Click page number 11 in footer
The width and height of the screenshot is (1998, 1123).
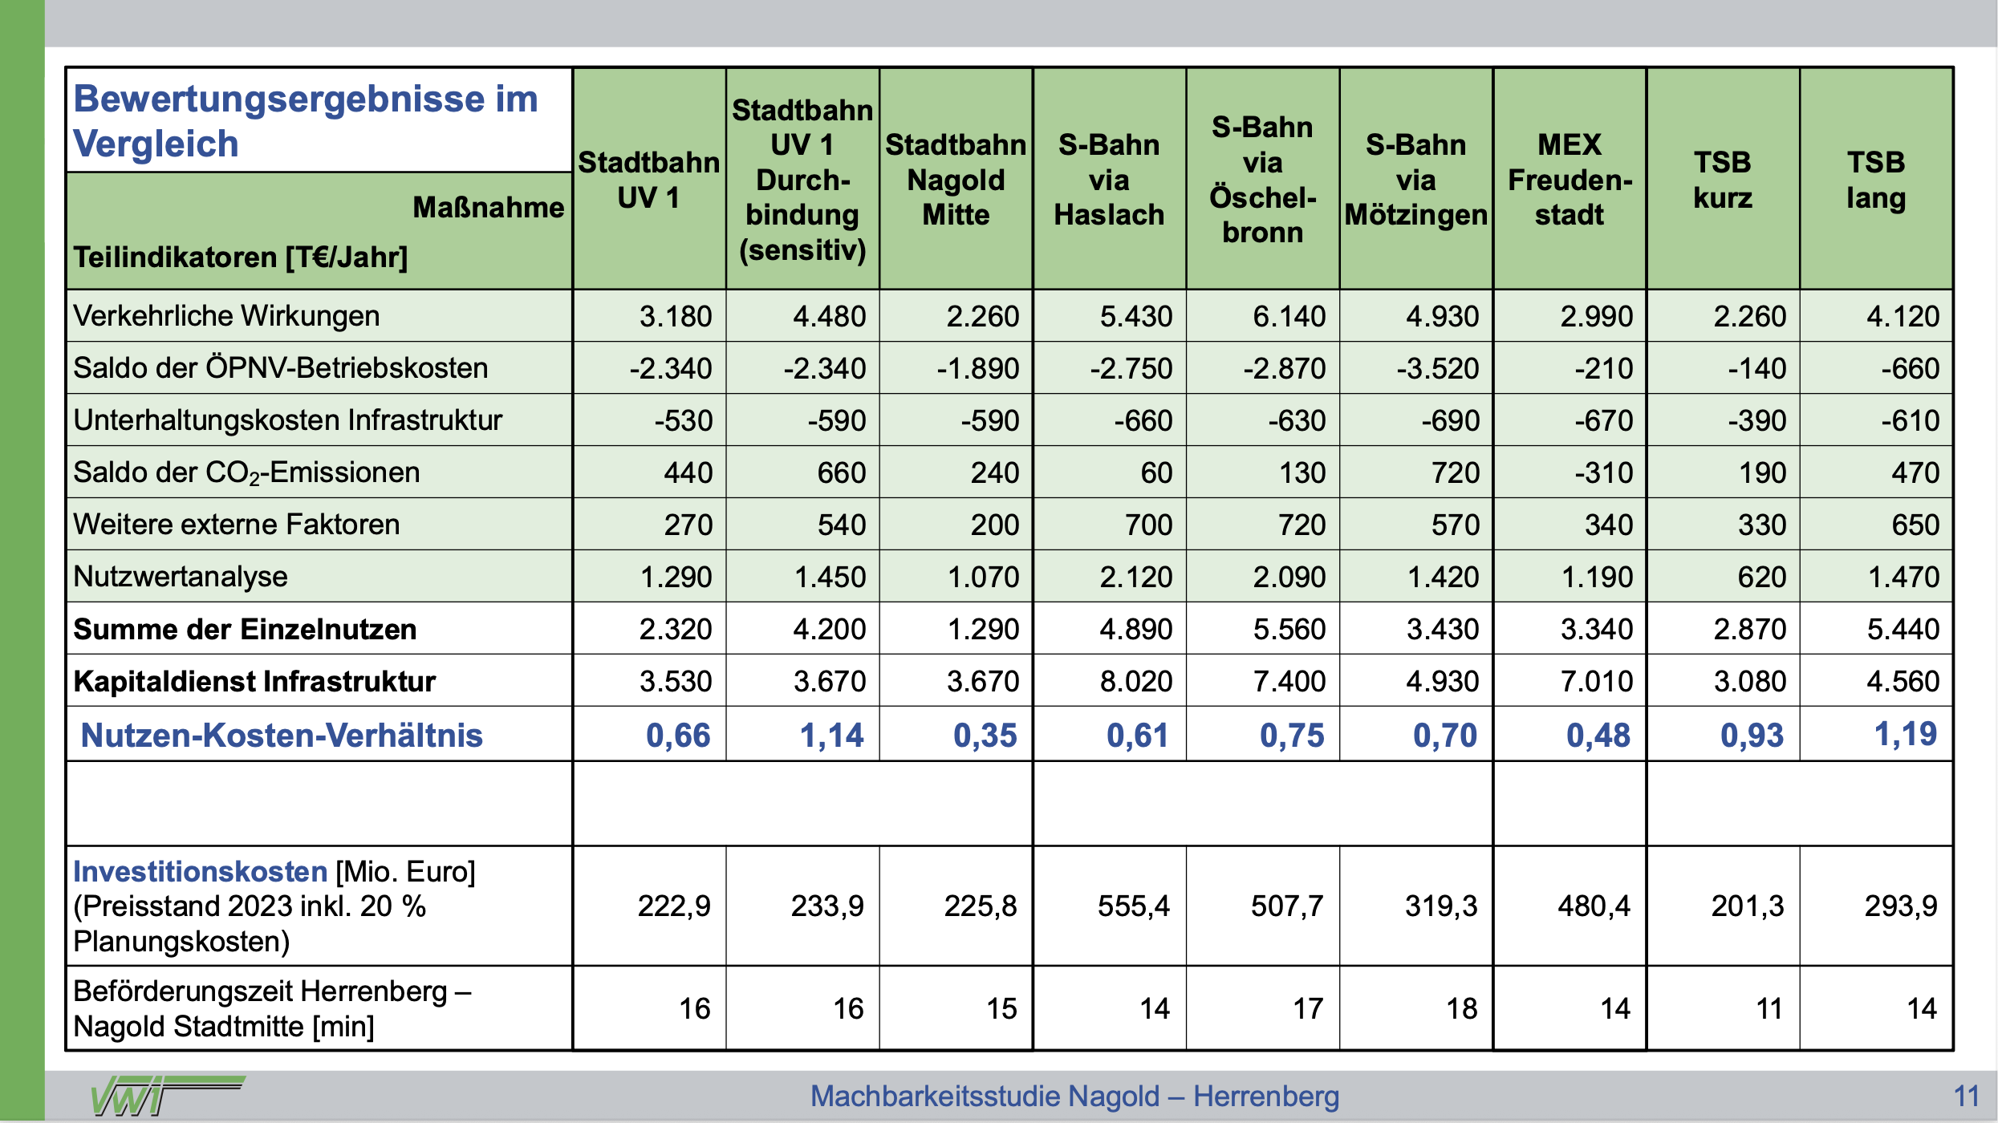point(1966,1096)
